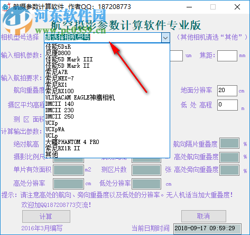Choose ULTRACAM EAGLE神鹰相机 option

(x=107, y=97)
